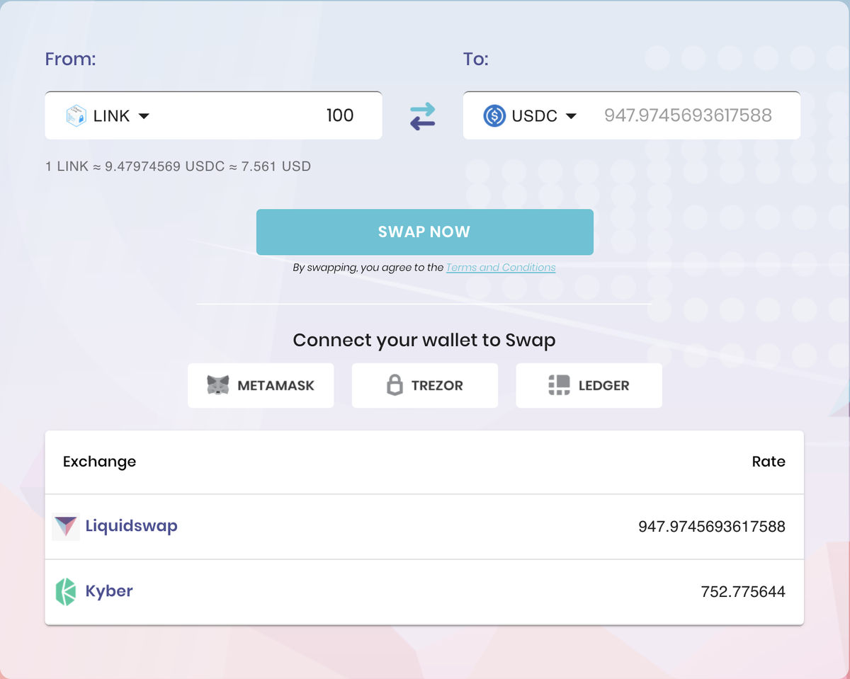Click the Ledger logo icon
Image resolution: width=850 pixels, height=679 pixels.
559,385
